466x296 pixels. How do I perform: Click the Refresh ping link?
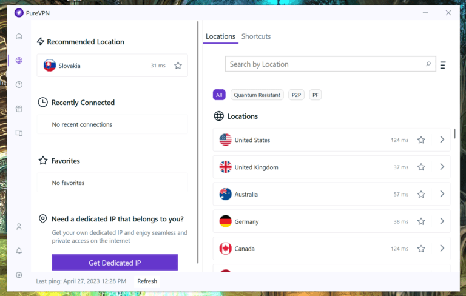(x=147, y=281)
